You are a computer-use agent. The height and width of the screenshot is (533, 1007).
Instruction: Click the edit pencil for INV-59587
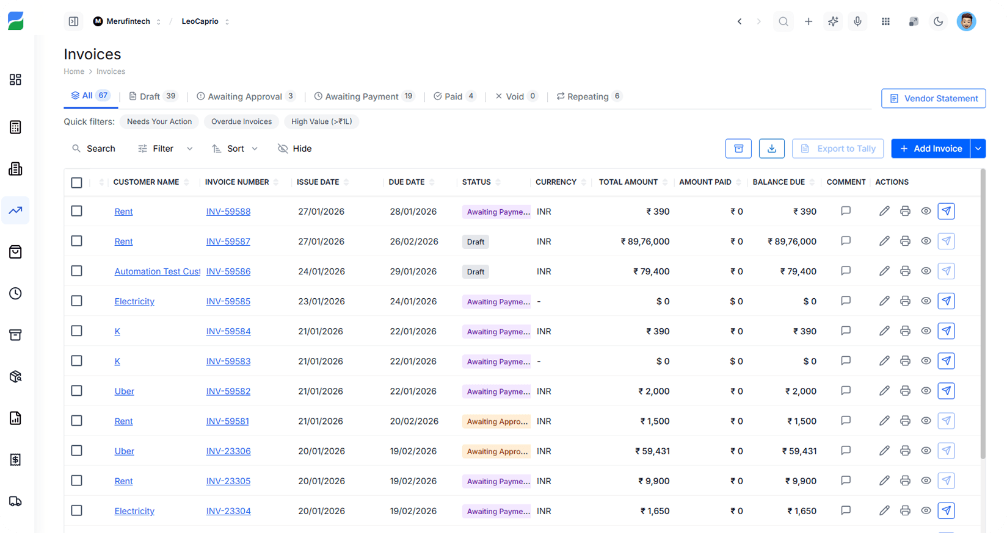click(x=884, y=241)
